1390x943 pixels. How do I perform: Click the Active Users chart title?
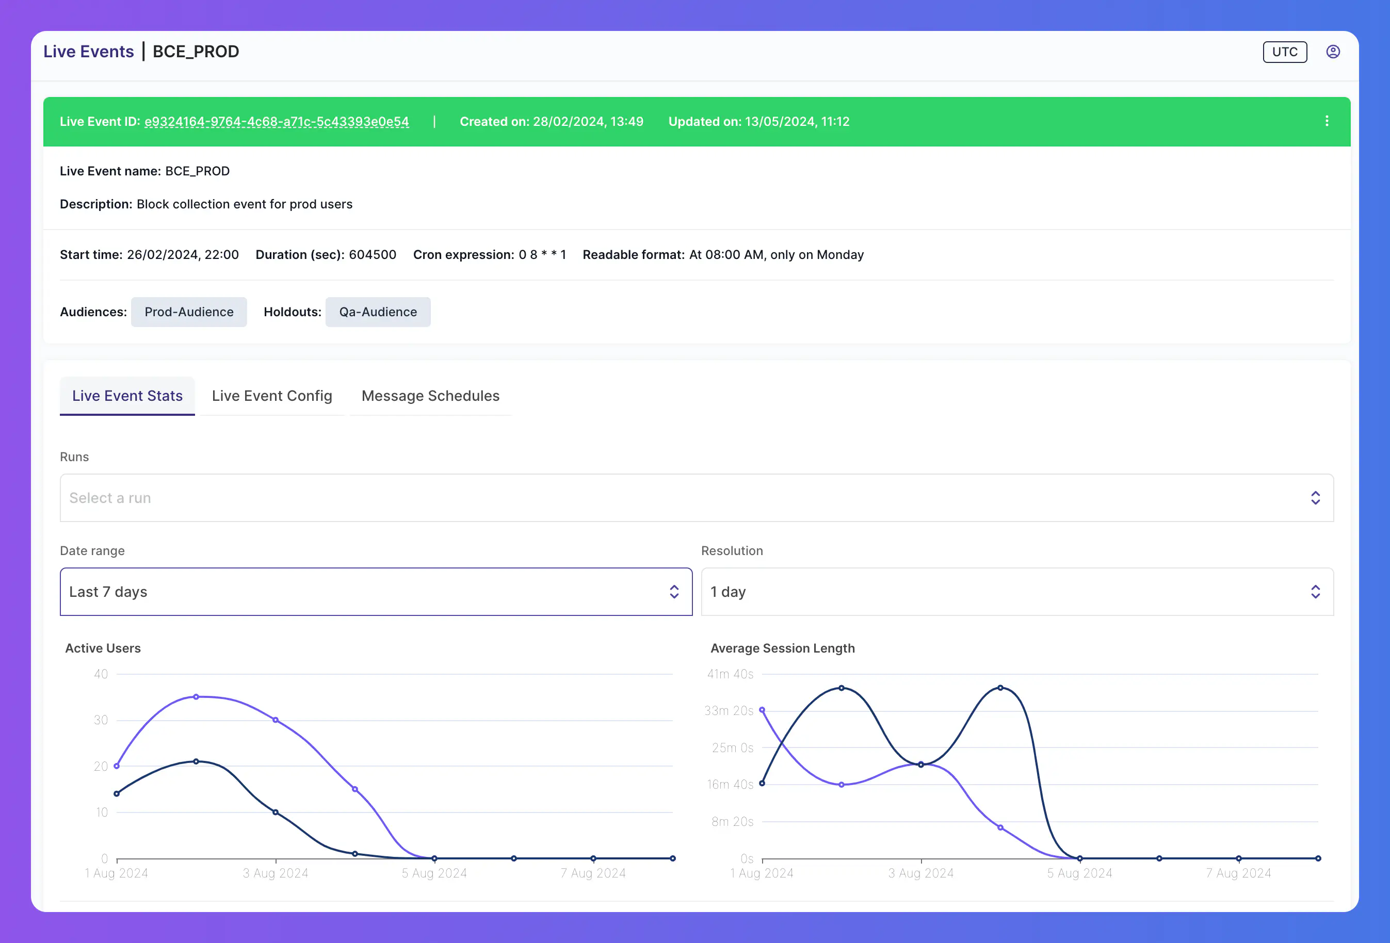pyautogui.click(x=103, y=648)
